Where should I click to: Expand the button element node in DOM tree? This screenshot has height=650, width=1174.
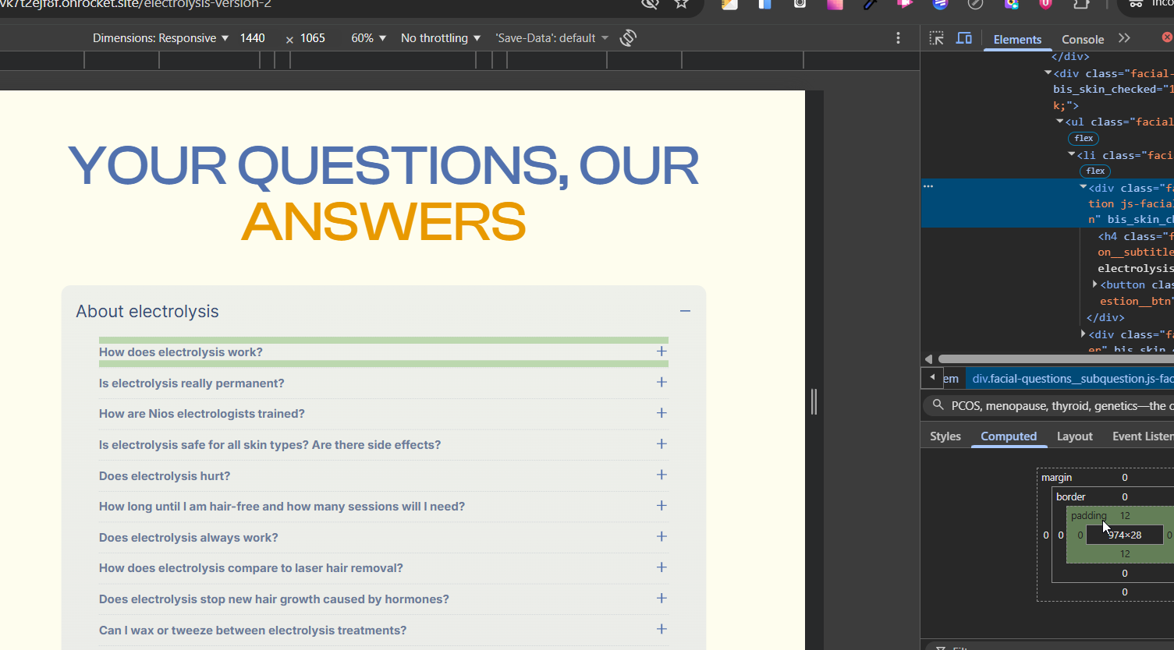pos(1095,284)
